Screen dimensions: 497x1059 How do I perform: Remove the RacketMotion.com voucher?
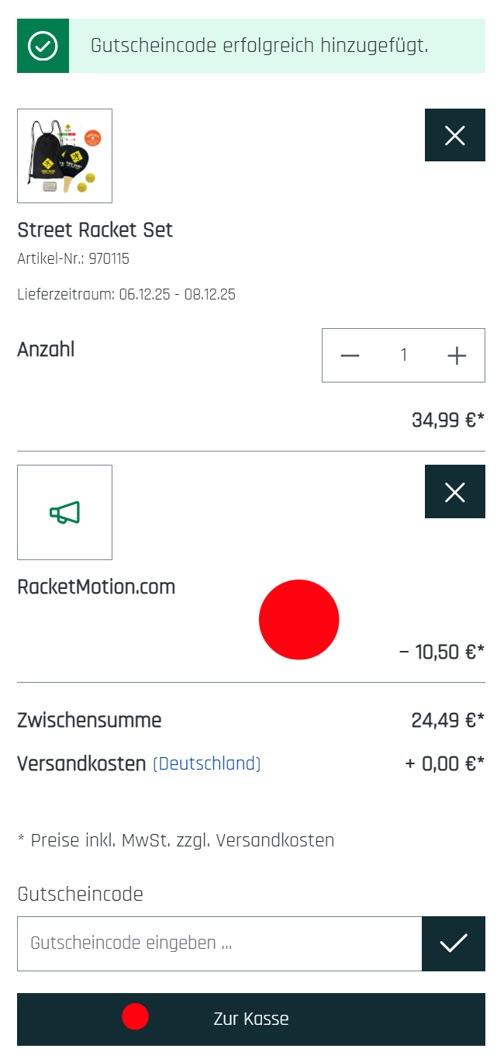454,492
